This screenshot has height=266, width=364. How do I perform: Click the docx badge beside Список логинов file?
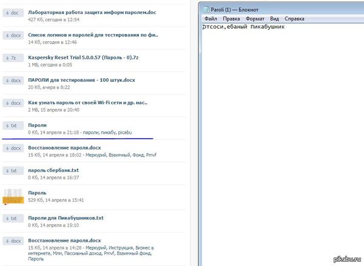[13, 35]
